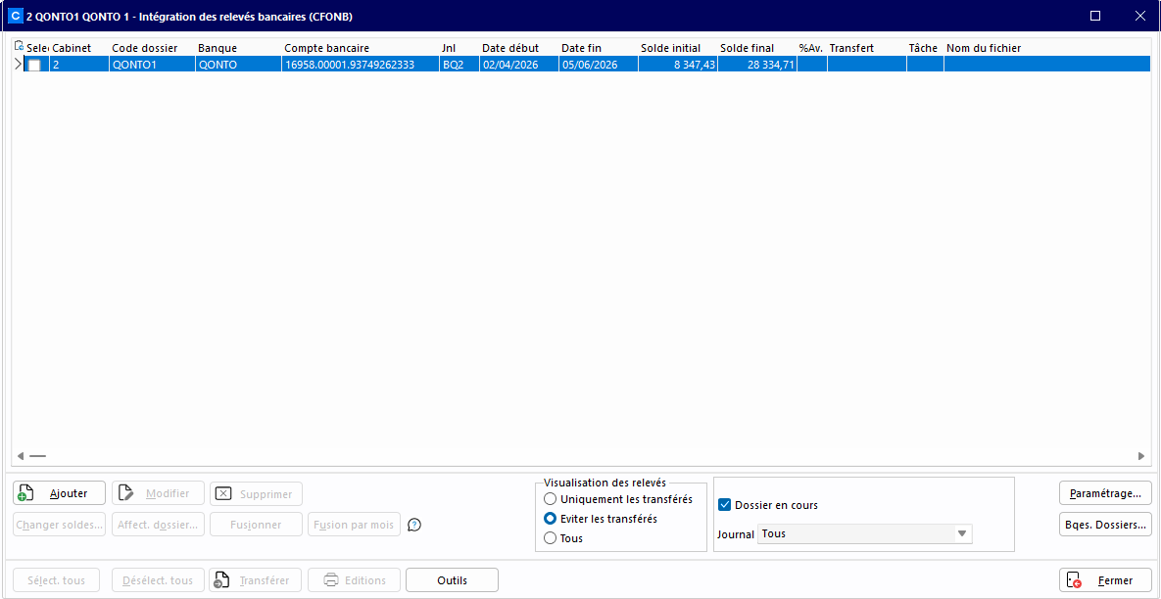Screen dimensions: 1161x599
Task: Click the grid options icon in header corner
Action: (x=20, y=47)
